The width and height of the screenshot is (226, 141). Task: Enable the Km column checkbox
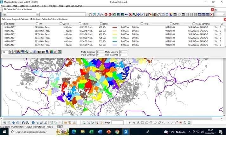coord(37,24)
